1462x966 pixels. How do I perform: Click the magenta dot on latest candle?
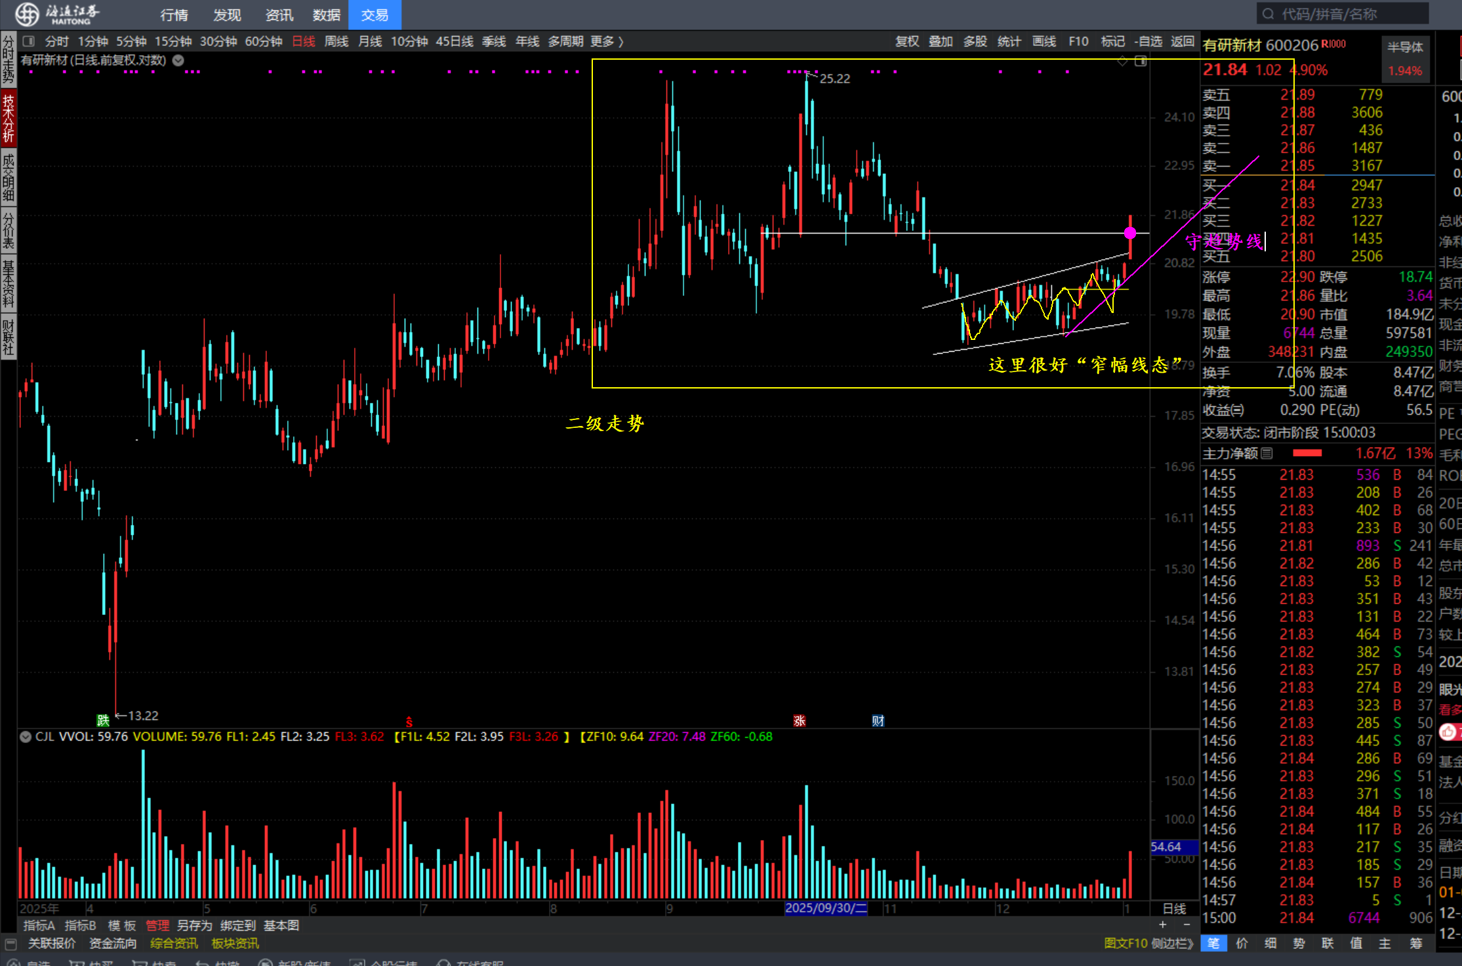[1129, 233]
